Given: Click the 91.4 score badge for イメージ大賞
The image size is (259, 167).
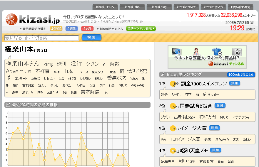Looking at the screenshot, I should 173,128.
